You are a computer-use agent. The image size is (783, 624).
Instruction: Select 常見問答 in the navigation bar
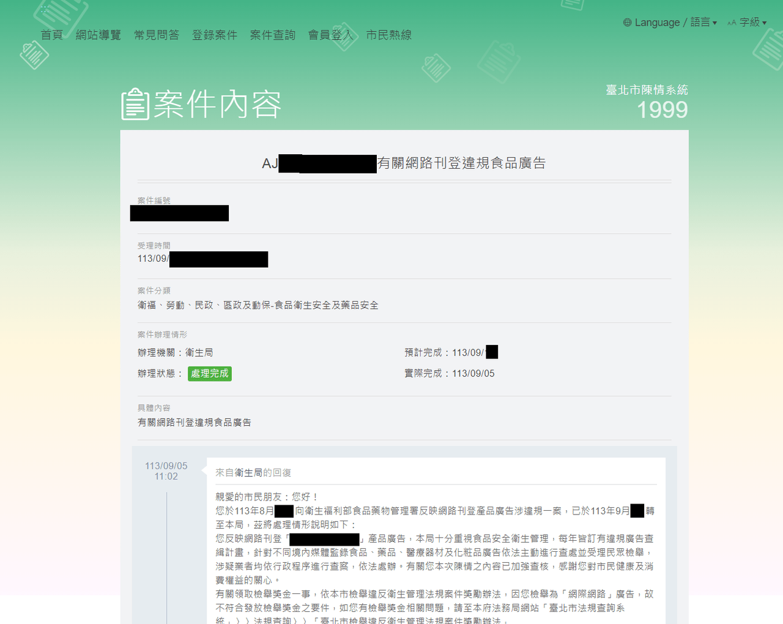pos(157,35)
